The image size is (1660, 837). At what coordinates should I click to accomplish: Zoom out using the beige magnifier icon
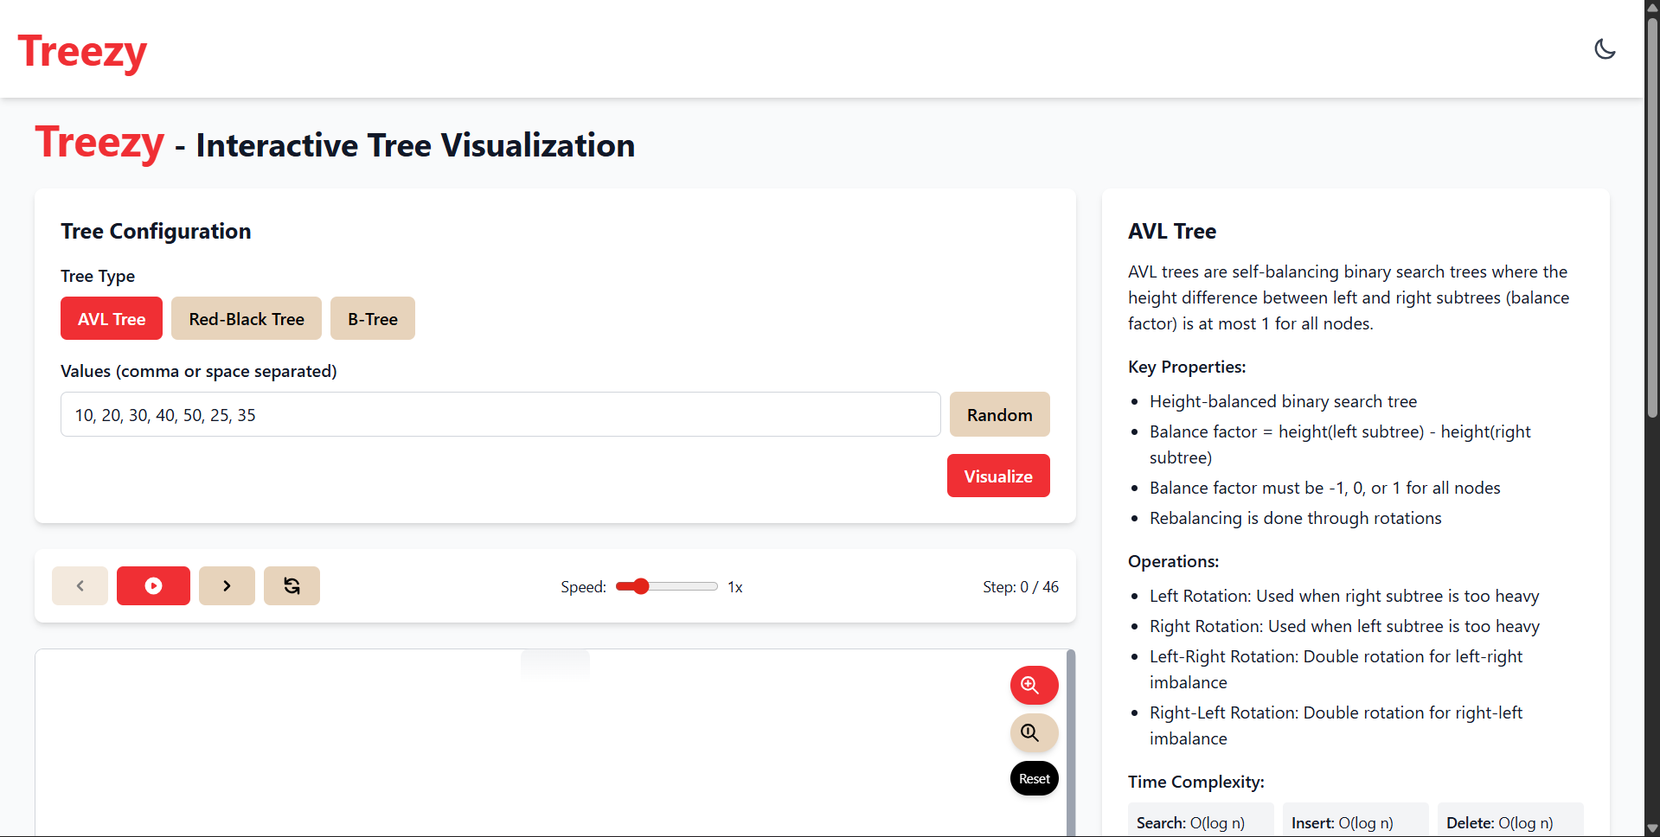pos(1034,733)
